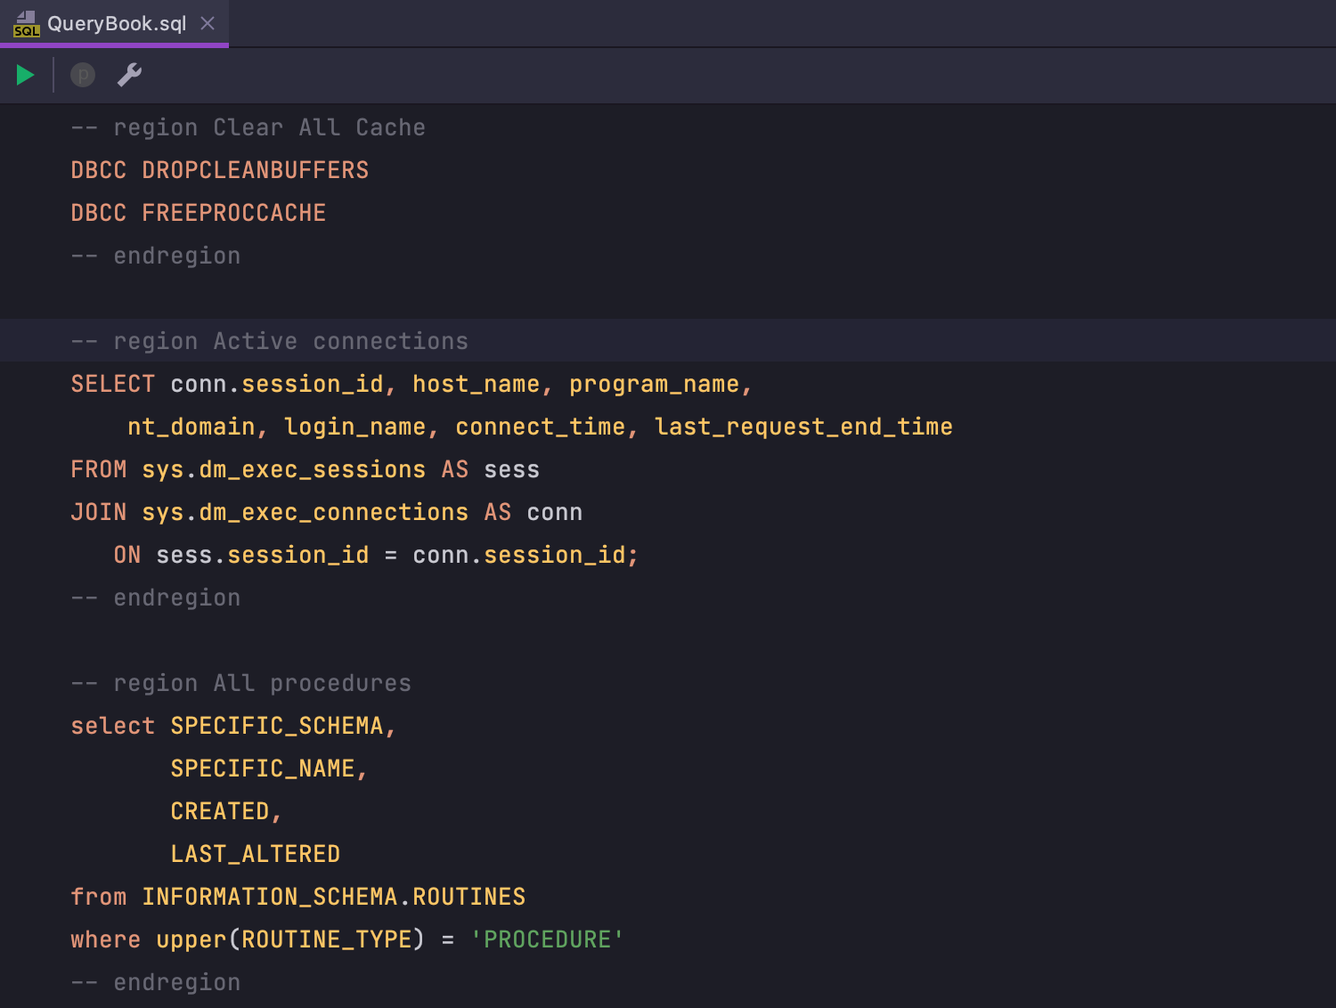Switch to the QueryBook.sql tab
The height and width of the screenshot is (1008, 1336).
(x=116, y=23)
